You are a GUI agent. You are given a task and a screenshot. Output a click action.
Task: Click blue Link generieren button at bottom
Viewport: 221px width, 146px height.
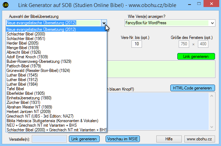[84, 139]
